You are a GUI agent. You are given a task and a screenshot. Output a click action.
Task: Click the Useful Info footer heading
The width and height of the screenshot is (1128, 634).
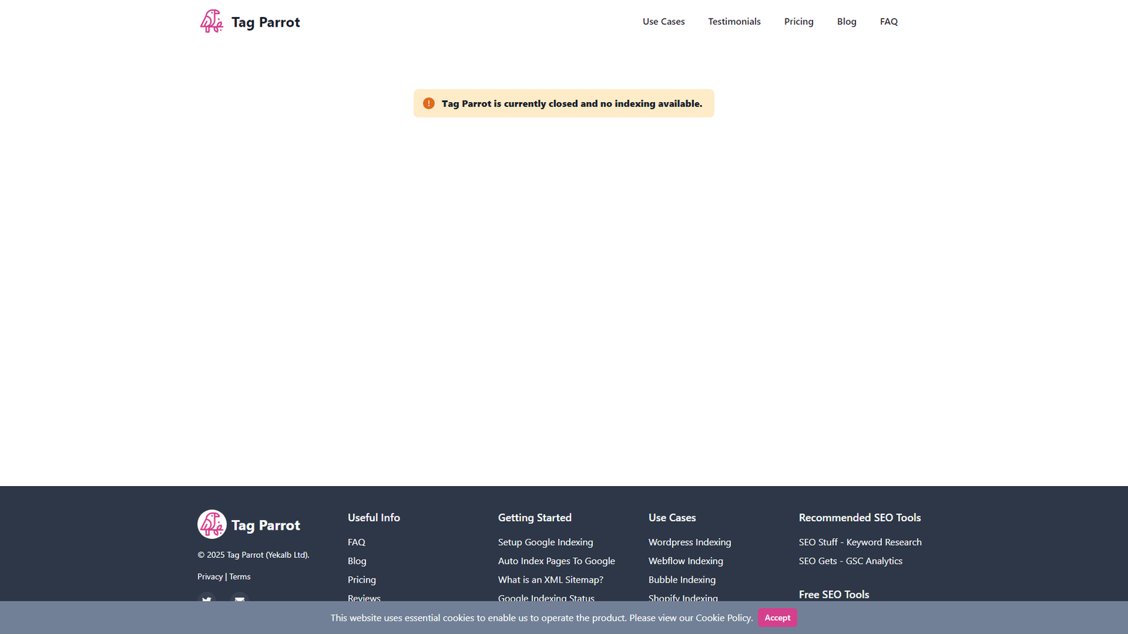pos(374,518)
